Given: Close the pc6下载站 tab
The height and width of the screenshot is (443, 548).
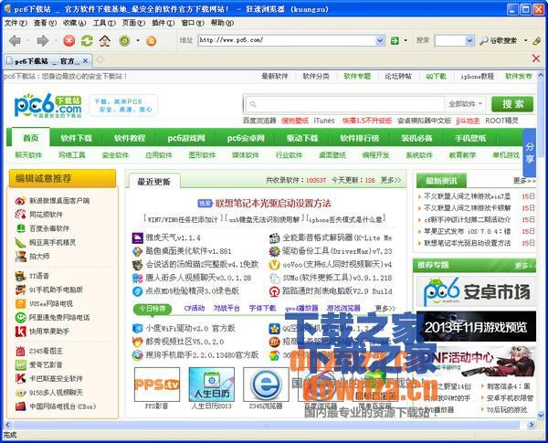Looking at the screenshot, I should (x=86, y=61).
